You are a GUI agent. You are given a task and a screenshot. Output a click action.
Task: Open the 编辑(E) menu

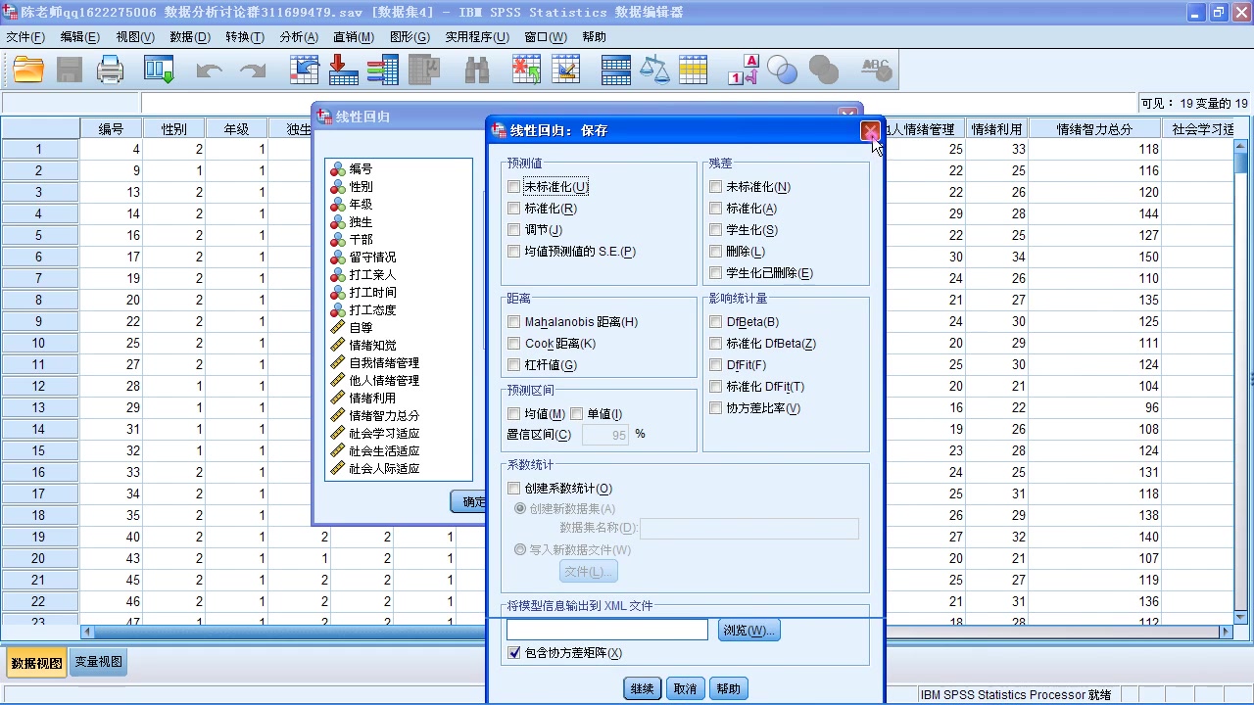tap(79, 37)
